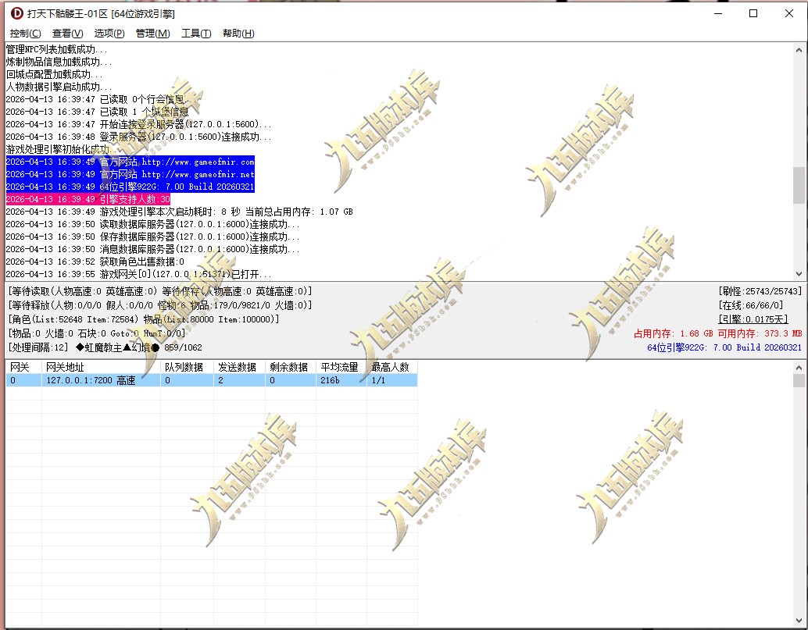Click the log pane scrollbar thumb
Viewport: 808px width, 630px height.
pos(799,185)
